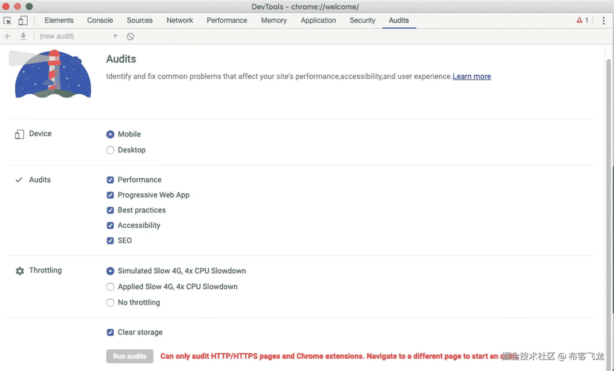Open the three-dot DevTools menu
The height and width of the screenshot is (371, 614).
pyautogui.click(x=604, y=21)
